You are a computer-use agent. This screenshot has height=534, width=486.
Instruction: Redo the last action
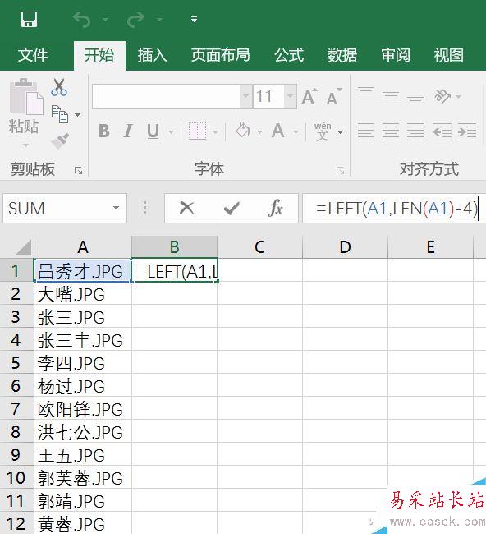[x=135, y=20]
